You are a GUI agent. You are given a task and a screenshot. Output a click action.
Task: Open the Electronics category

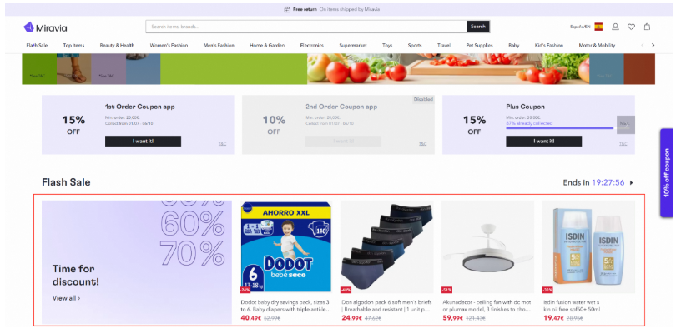[x=312, y=45]
